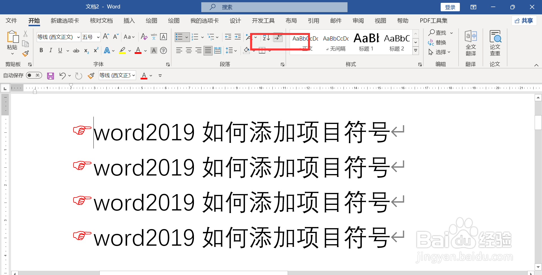
Task: Apply strikethrough formatting
Action: [x=76, y=51]
